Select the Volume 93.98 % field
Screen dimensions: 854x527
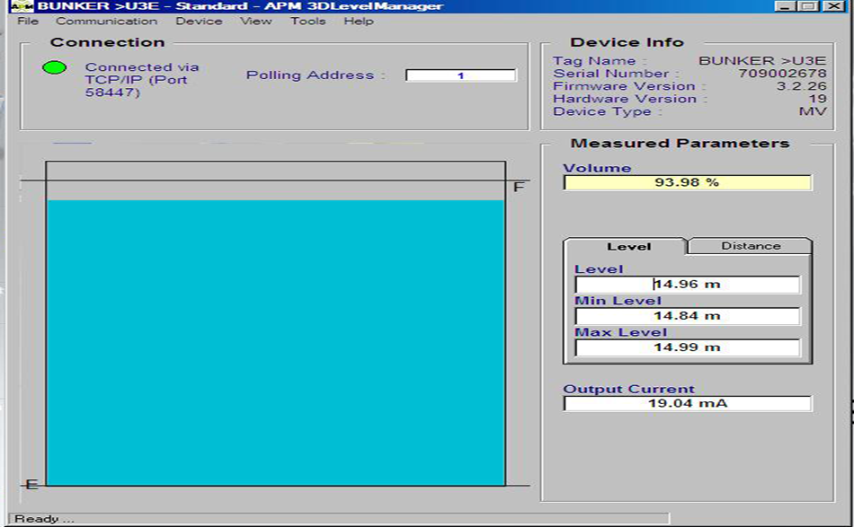[688, 182]
